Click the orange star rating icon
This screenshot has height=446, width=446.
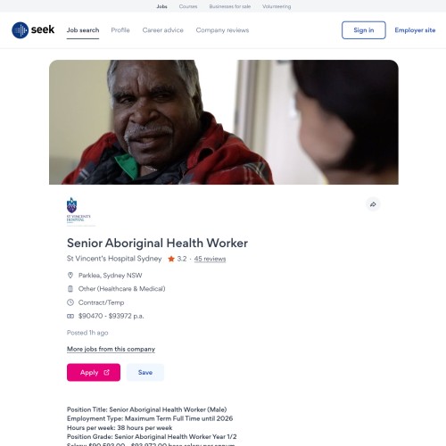point(171,259)
